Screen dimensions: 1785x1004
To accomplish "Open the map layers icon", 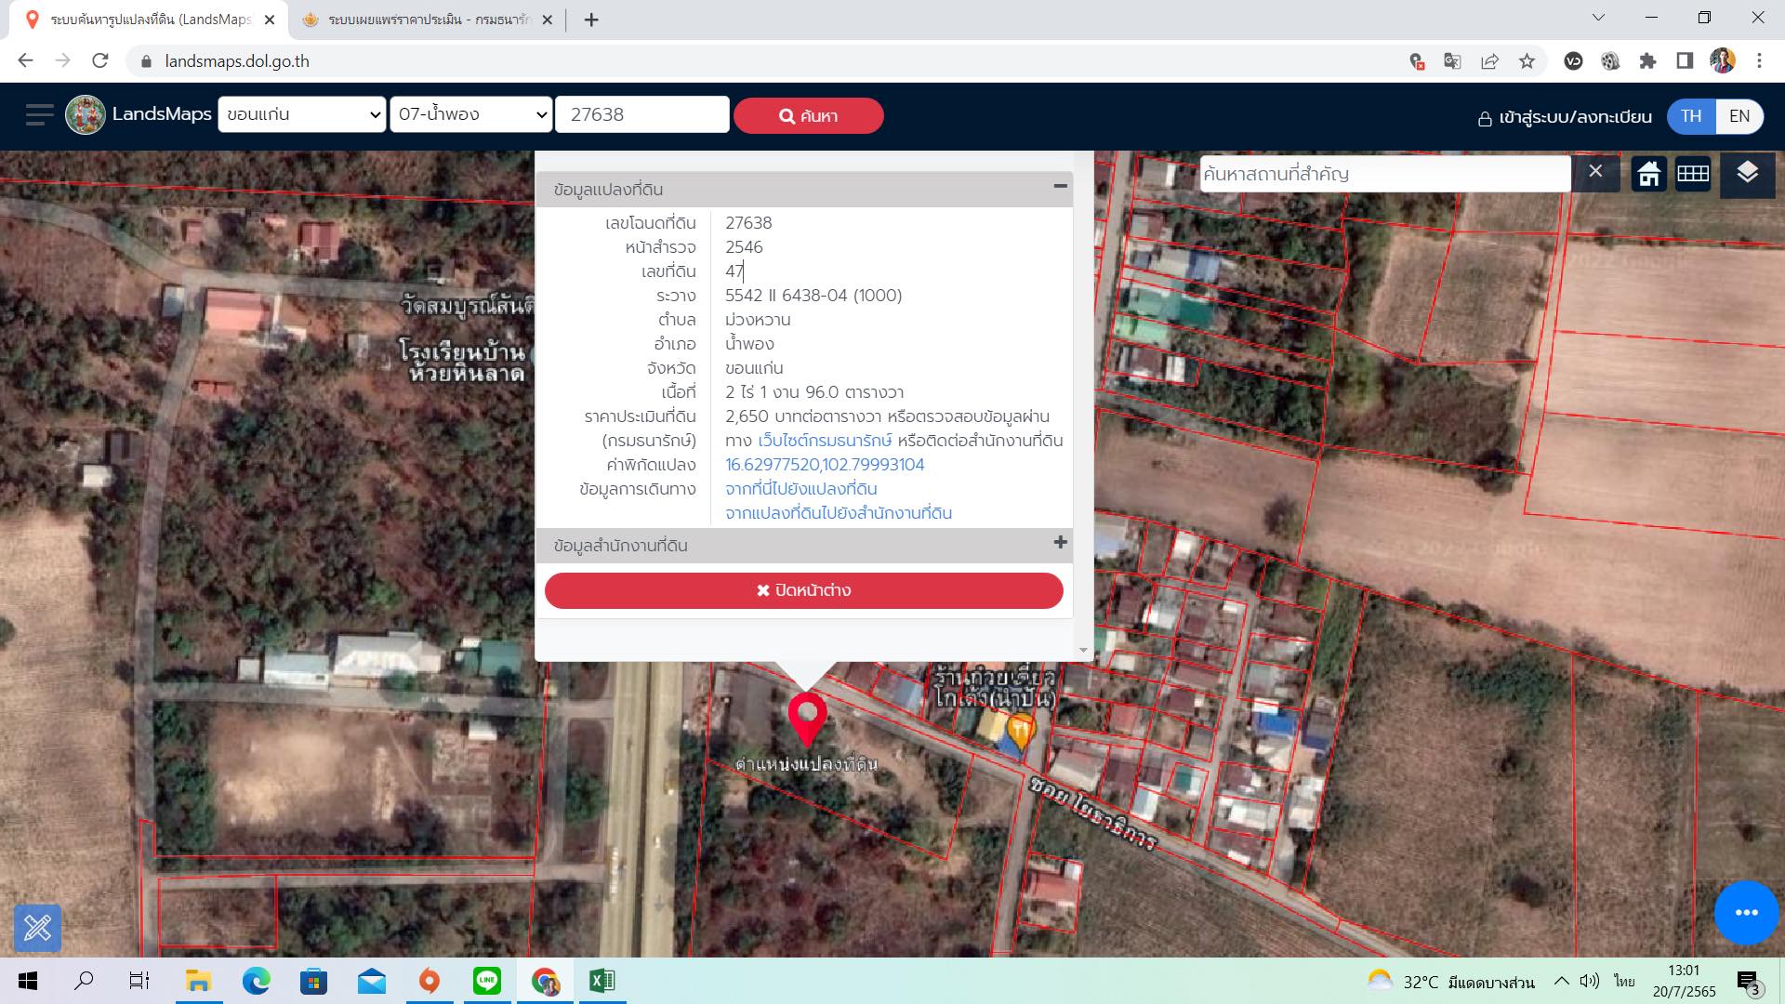I will tap(1747, 173).
